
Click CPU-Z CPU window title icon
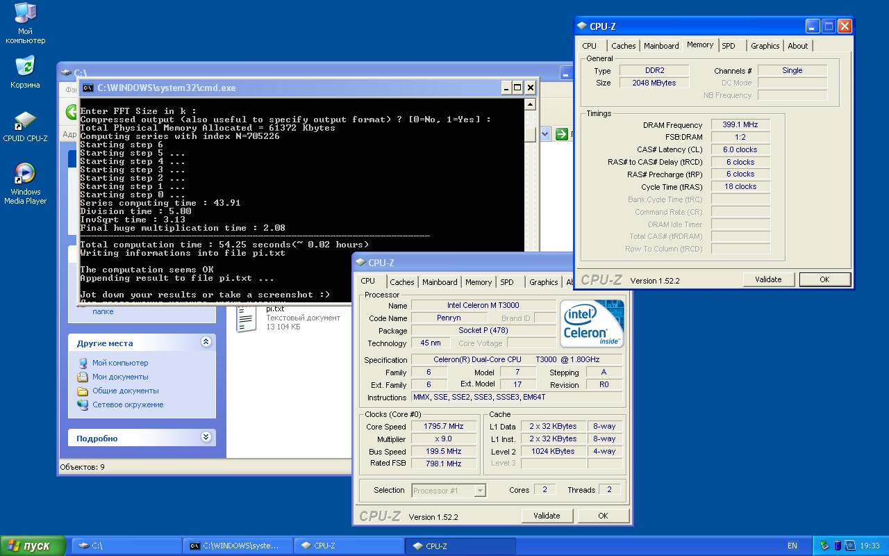(x=360, y=263)
